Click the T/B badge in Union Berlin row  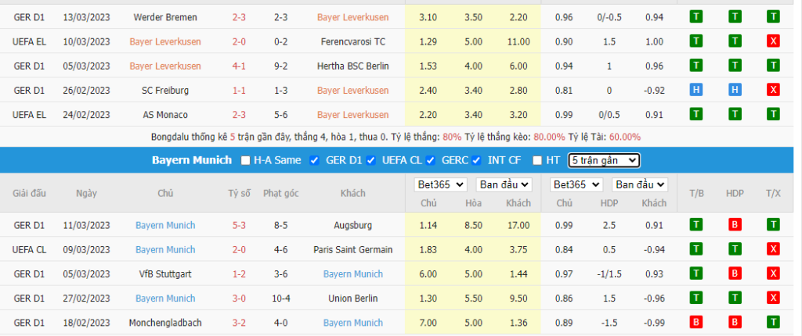[695, 298]
